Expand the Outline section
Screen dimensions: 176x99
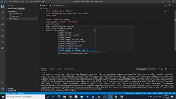coord(22,88)
